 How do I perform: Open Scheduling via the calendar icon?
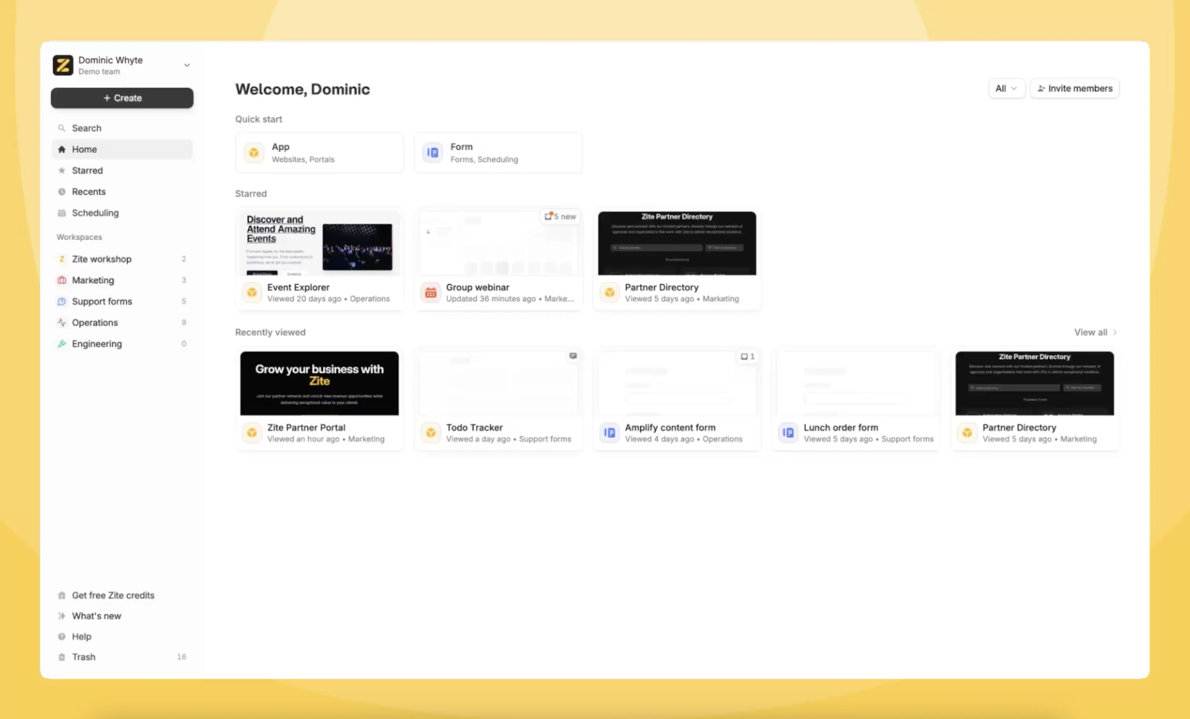click(x=61, y=212)
